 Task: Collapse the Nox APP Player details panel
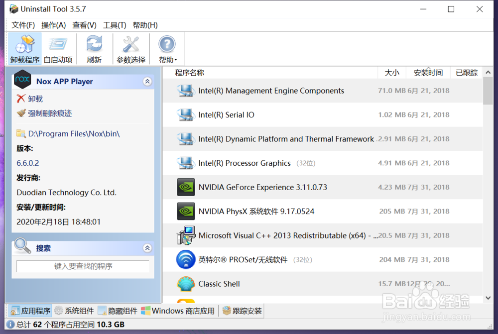click(147, 82)
